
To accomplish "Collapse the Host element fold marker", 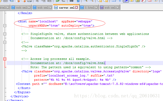I will [x=5, y=26].
